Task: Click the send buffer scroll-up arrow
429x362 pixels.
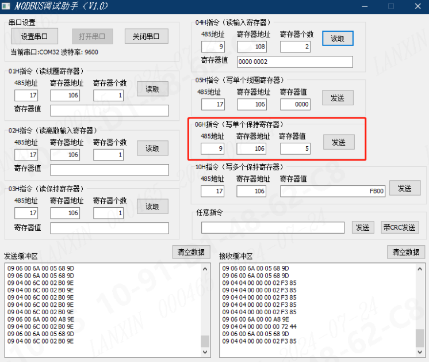Action: (205, 269)
